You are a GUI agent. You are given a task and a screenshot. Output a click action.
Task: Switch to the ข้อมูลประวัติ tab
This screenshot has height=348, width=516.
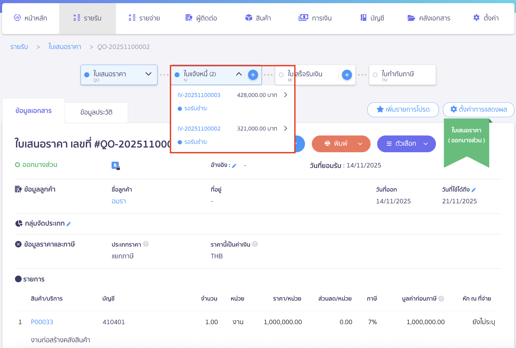[96, 112]
